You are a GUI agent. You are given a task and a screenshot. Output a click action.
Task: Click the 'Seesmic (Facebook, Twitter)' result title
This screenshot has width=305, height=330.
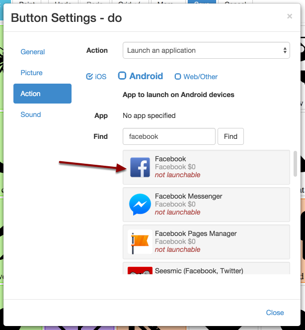click(199, 271)
